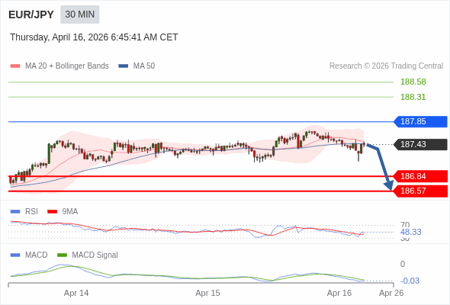Click the MA 50 legend swatch
This screenshot has width=450, height=305.
click(124, 66)
